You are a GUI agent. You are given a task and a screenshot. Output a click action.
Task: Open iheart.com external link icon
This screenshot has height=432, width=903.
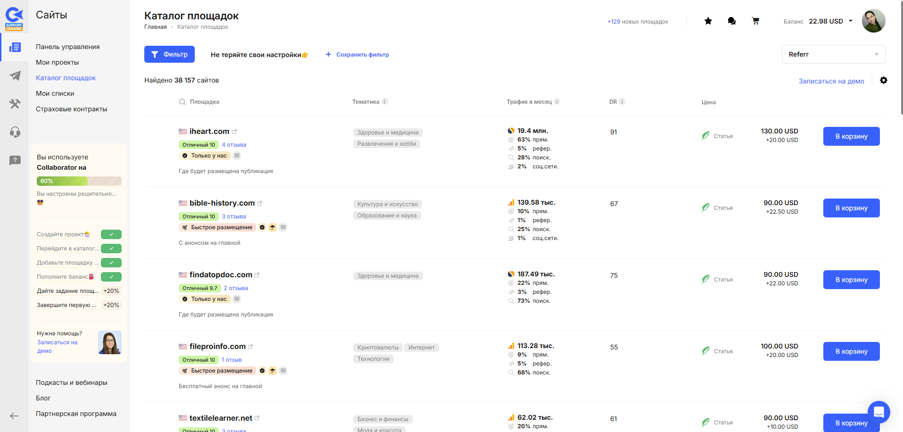click(x=234, y=132)
